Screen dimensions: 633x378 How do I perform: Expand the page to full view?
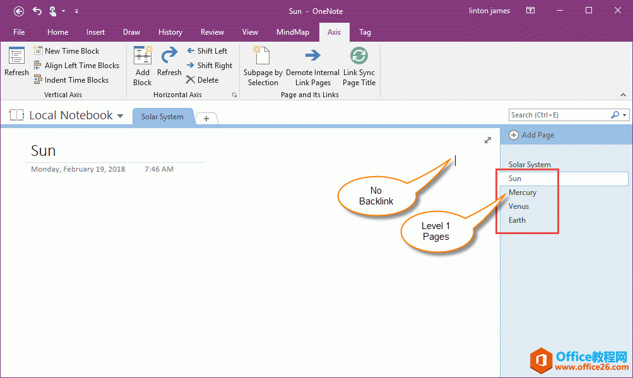click(x=487, y=140)
